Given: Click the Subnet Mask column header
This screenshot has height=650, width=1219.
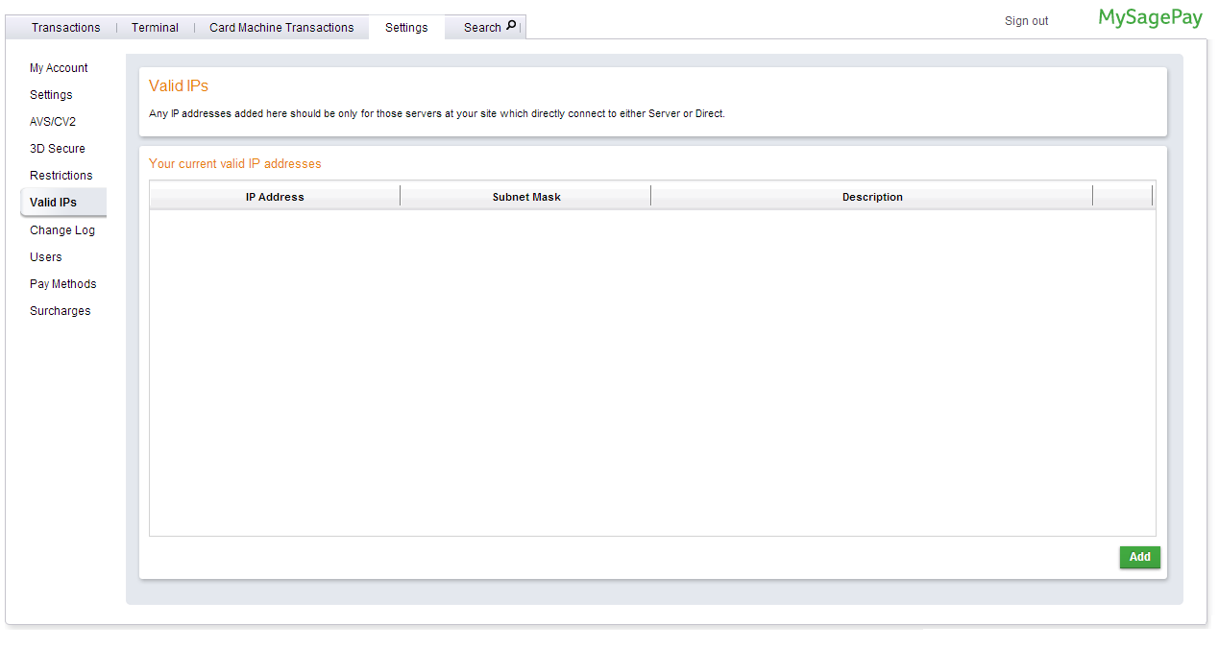Looking at the screenshot, I should coord(526,197).
